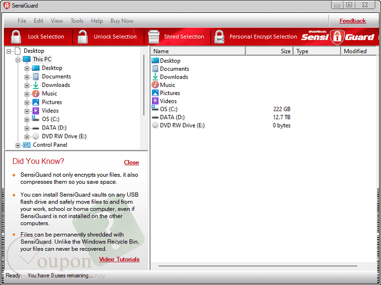Click the OS (C:) drive icon in tree
The height and width of the screenshot is (285, 381).
36,119
